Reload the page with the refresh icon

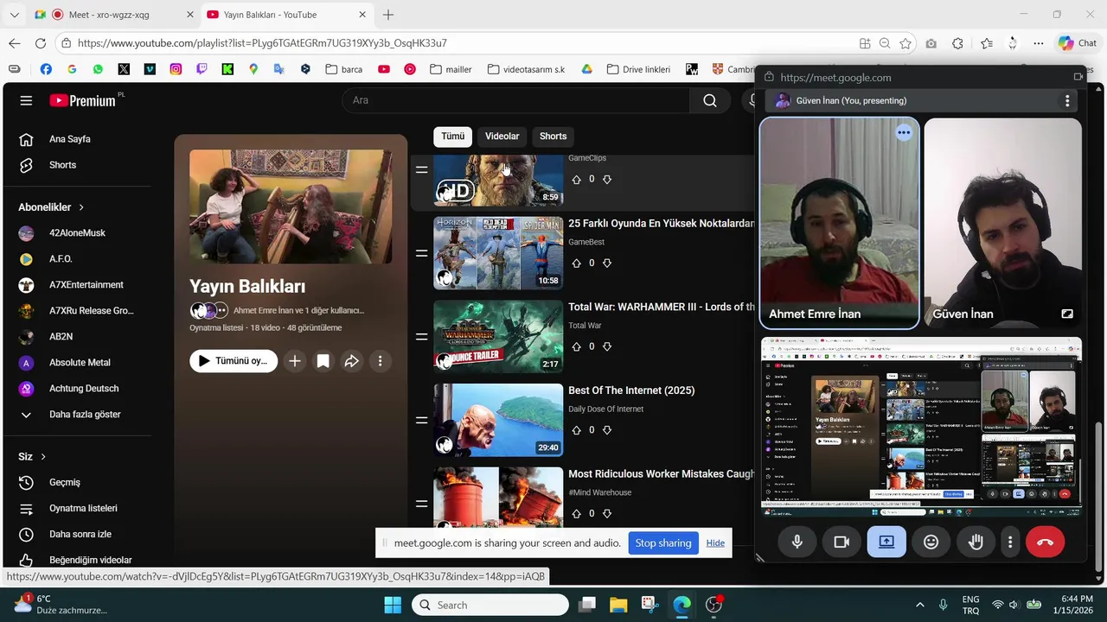41,43
